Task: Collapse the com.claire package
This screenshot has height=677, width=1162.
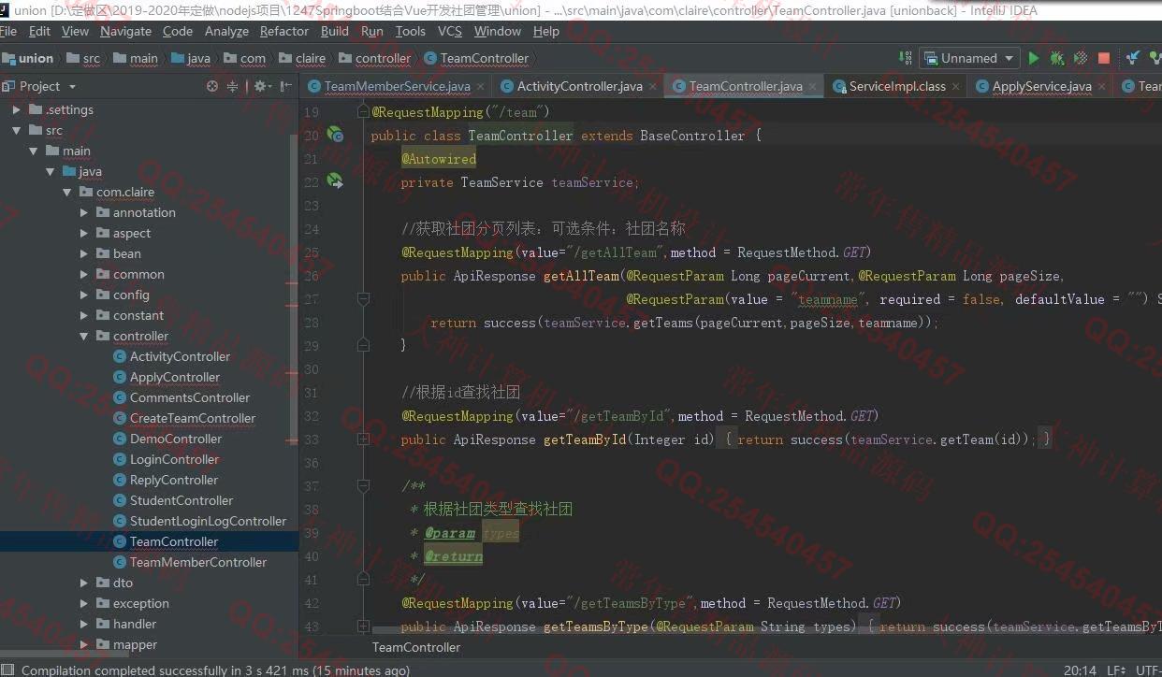Action: click(67, 192)
